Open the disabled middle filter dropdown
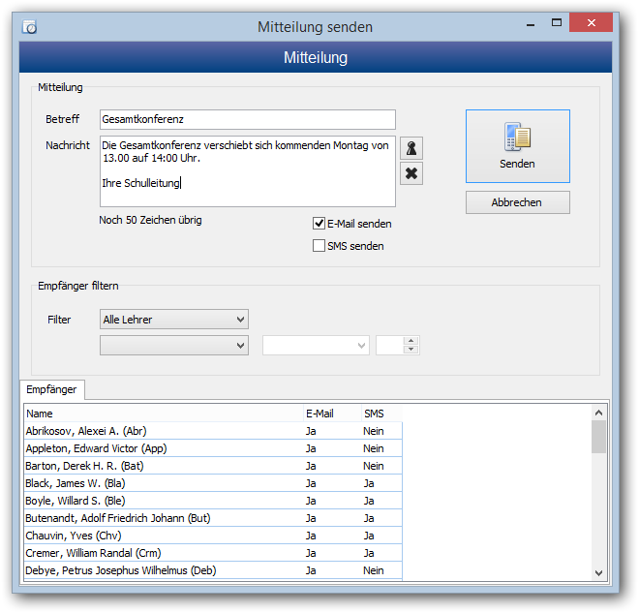Viewport: 639px width, 613px height. click(316, 345)
